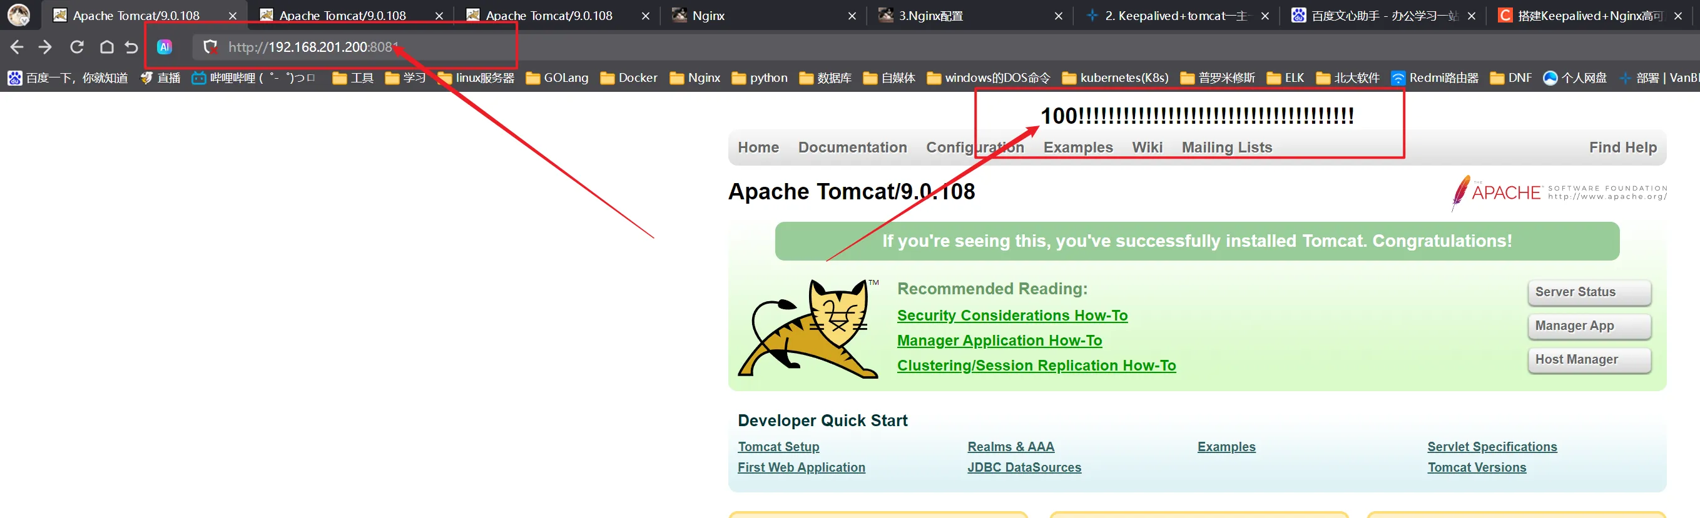Go to the browser home page
Screen dimensions: 1700x518
point(106,47)
